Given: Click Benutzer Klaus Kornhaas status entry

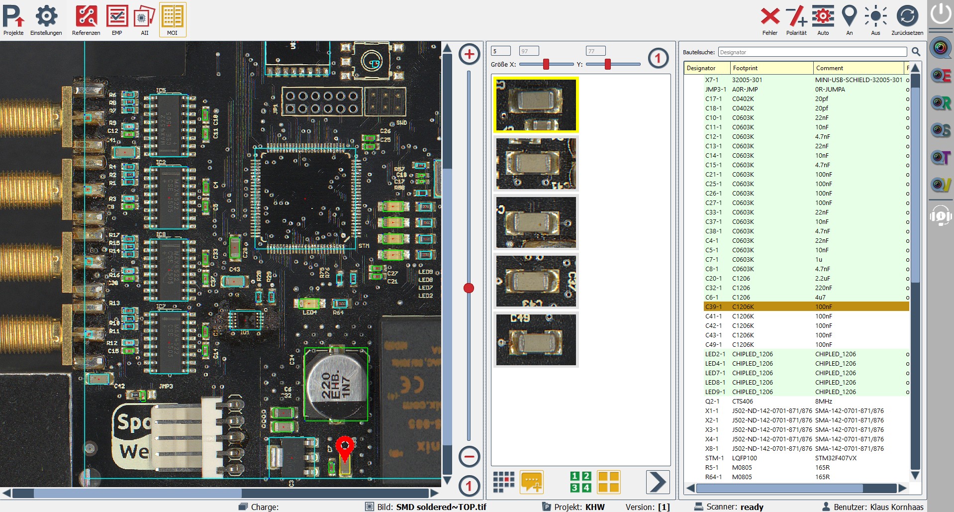Looking at the screenshot, I should click(x=873, y=507).
